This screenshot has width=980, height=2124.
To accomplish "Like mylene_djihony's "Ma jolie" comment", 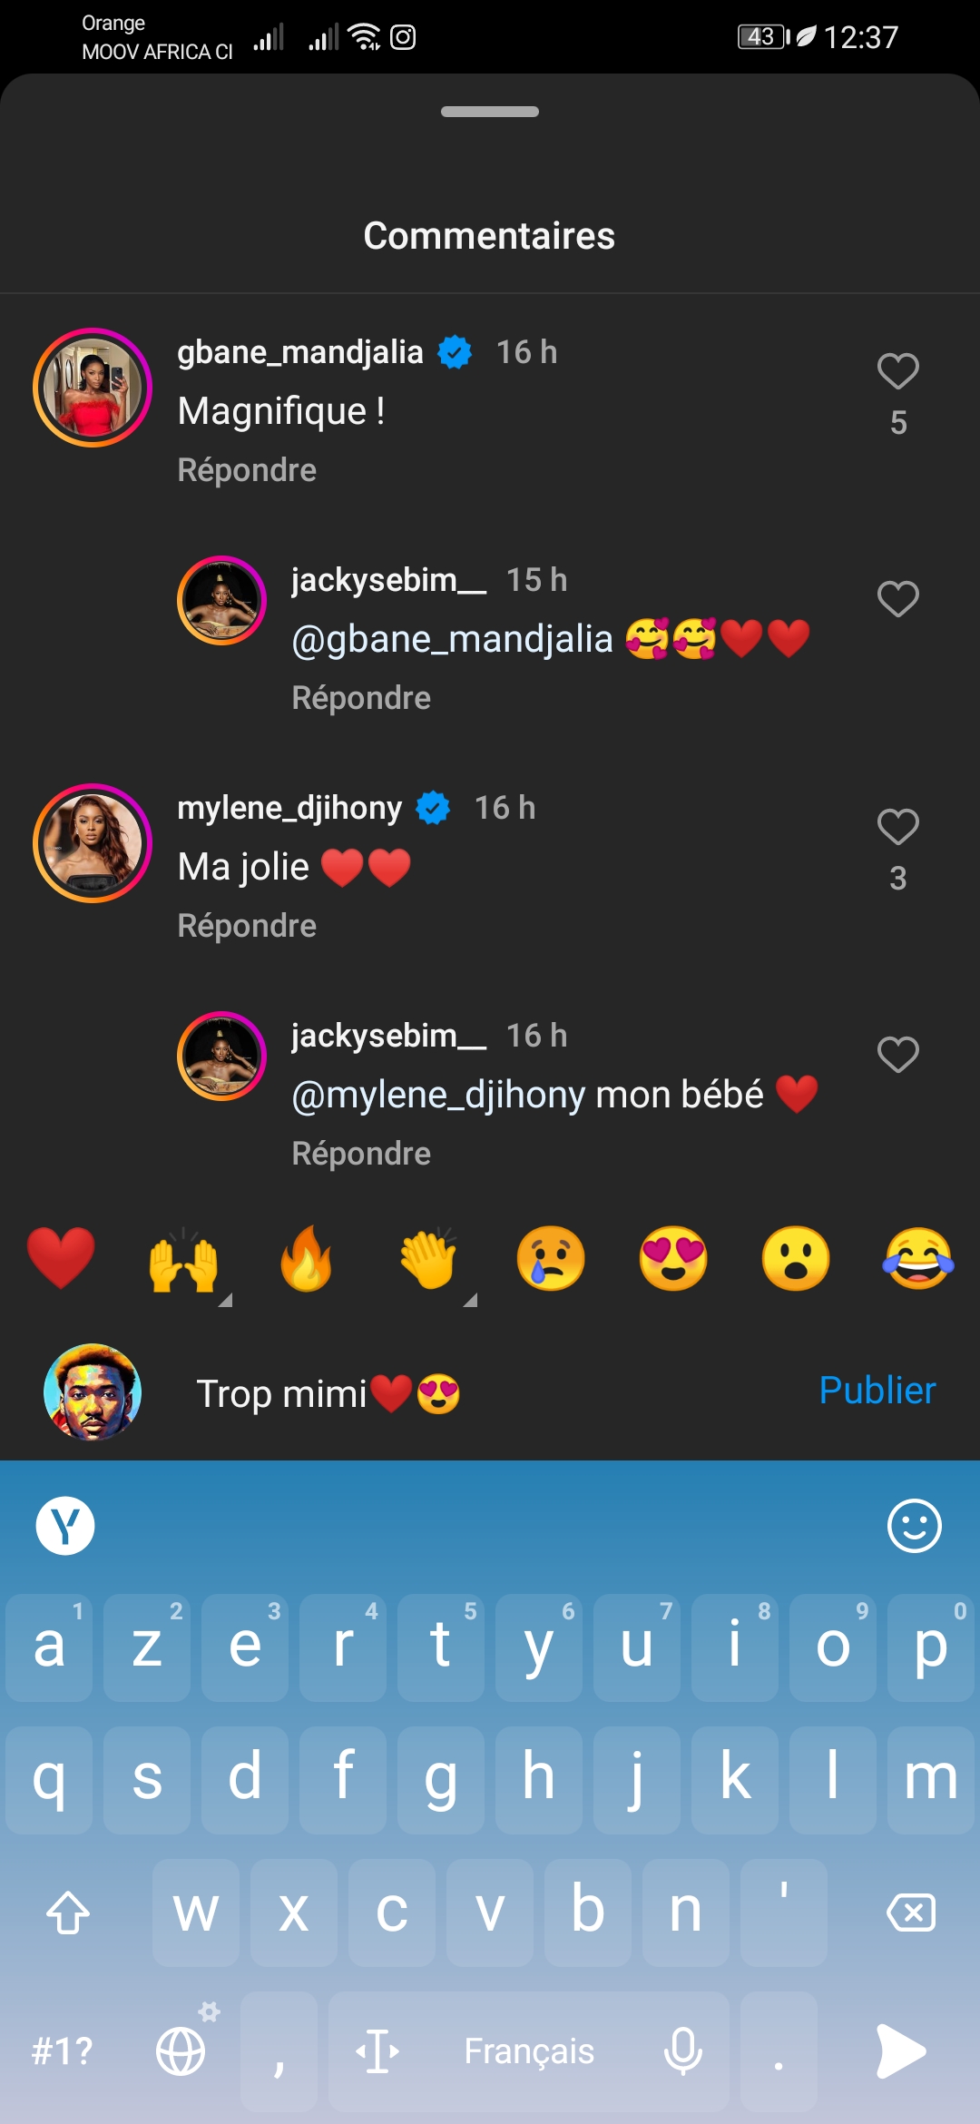I will click(x=897, y=828).
